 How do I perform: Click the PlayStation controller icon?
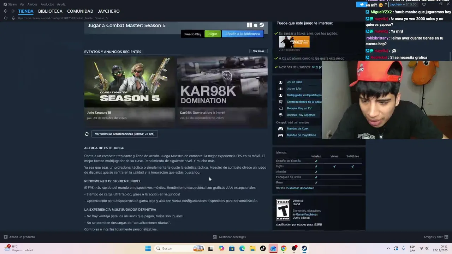pos(280,135)
